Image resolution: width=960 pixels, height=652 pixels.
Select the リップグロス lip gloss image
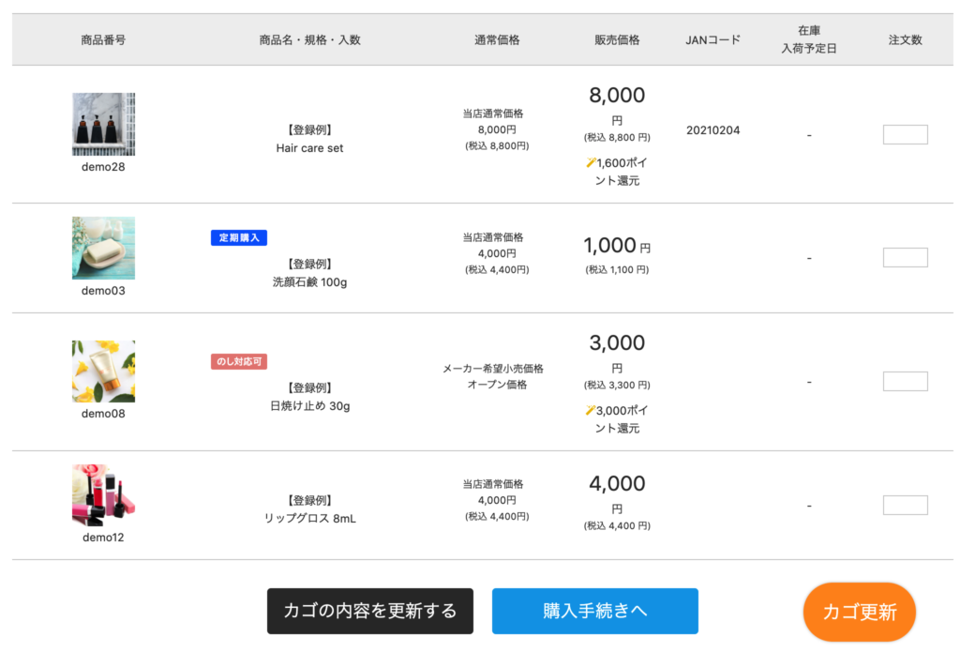(103, 495)
